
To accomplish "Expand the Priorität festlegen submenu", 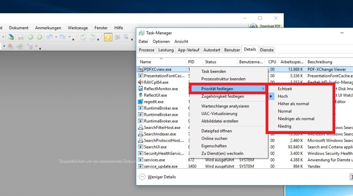I will pyautogui.click(x=229, y=89).
